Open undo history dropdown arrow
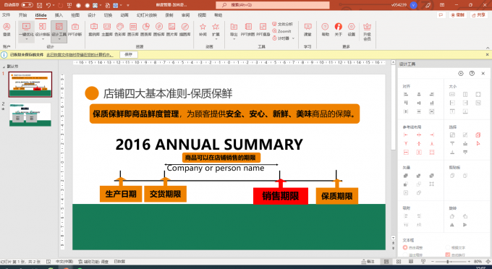492x269 pixels. click(54, 5)
